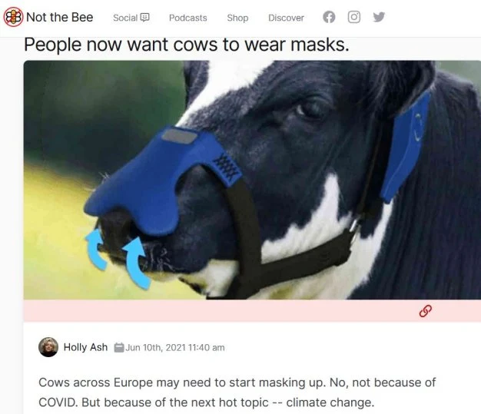Image resolution: width=481 pixels, height=414 pixels.
Task: Open Holly Ash's avatar picture
Action: (x=48, y=347)
